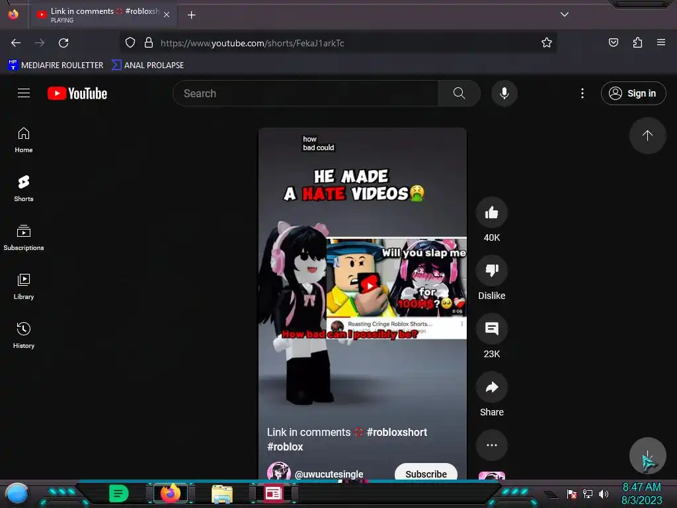This screenshot has height=508, width=677.
Task: Open the MEDIAFIRE ROULETTER bookmark
Action: 56,65
